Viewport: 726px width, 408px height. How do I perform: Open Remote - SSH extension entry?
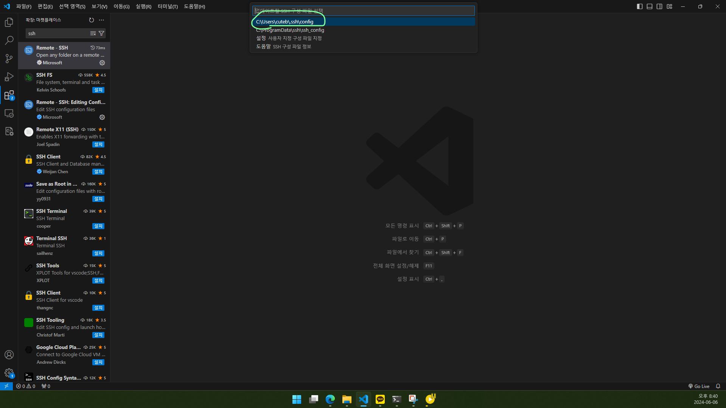(64, 55)
